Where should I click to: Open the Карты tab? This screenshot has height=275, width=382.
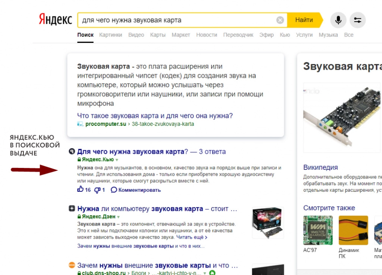click(158, 35)
